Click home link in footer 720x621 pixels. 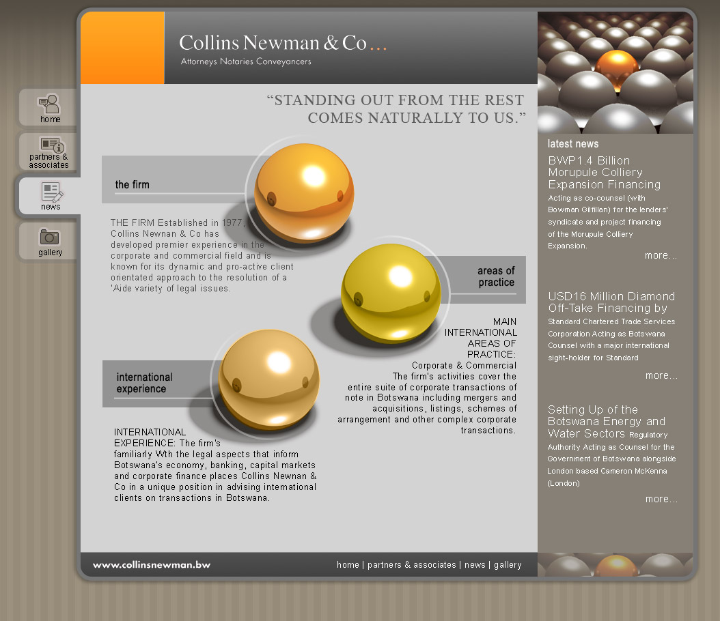(348, 565)
